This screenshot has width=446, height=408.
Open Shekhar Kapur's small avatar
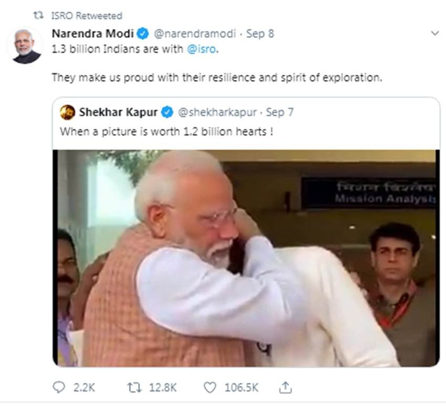coord(67,112)
